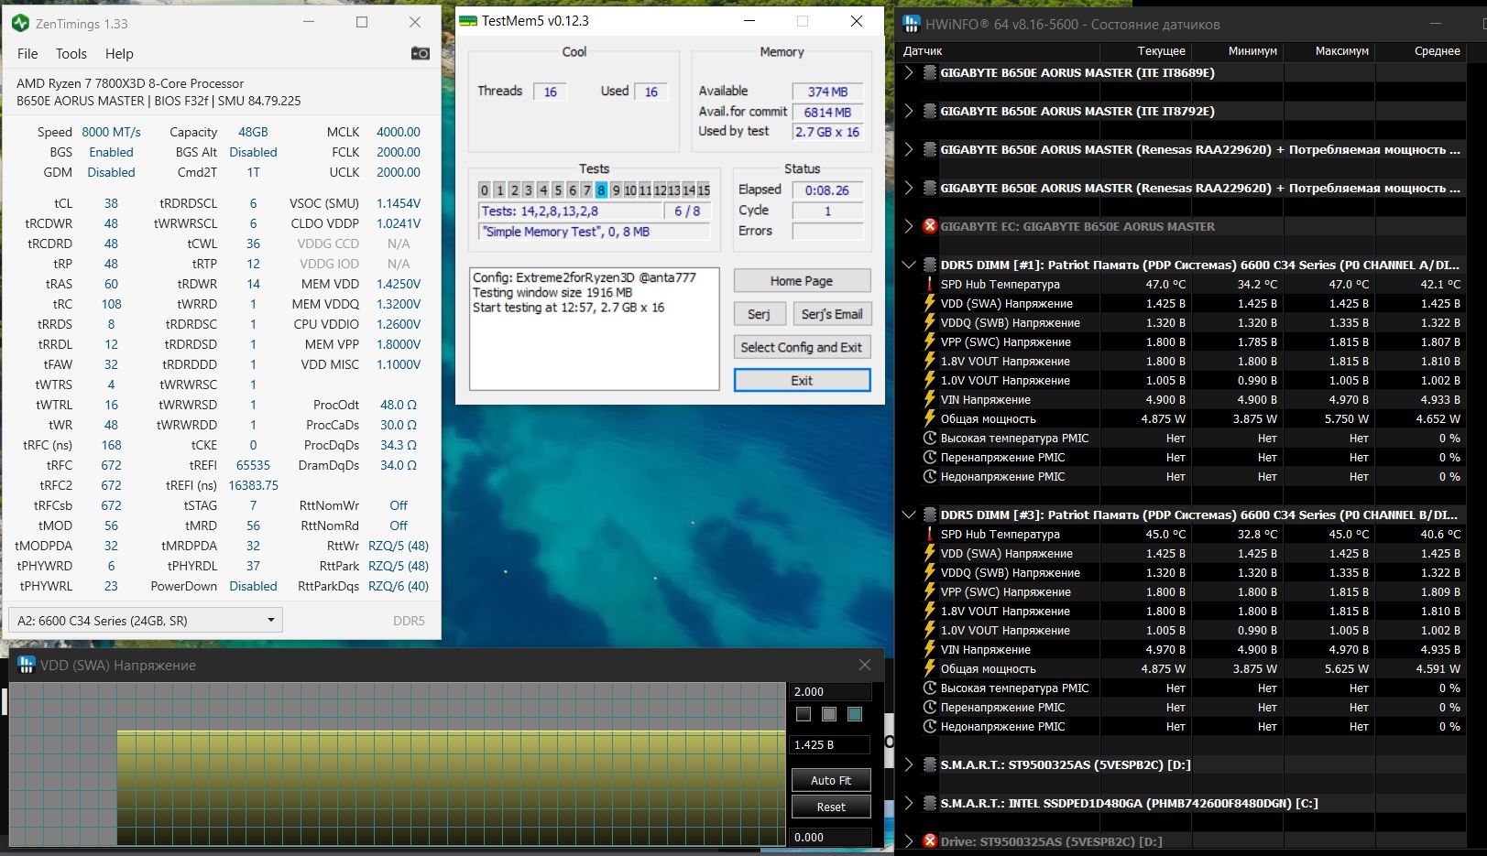Click the Текущее column header in HWiNFO
1487x856 pixels.
click(x=1161, y=51)
